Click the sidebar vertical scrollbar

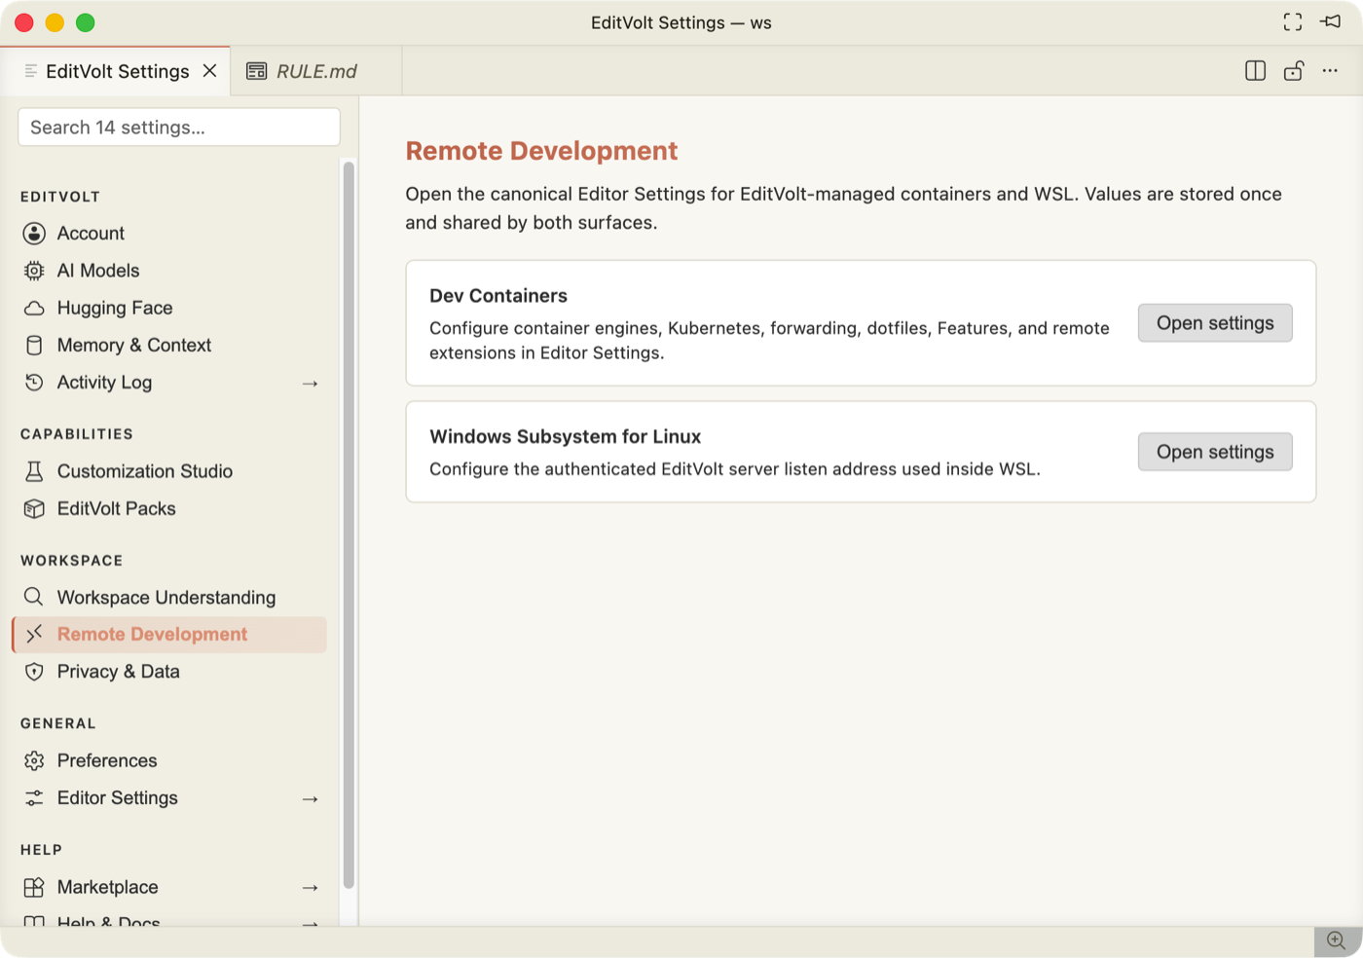point(349,526)
